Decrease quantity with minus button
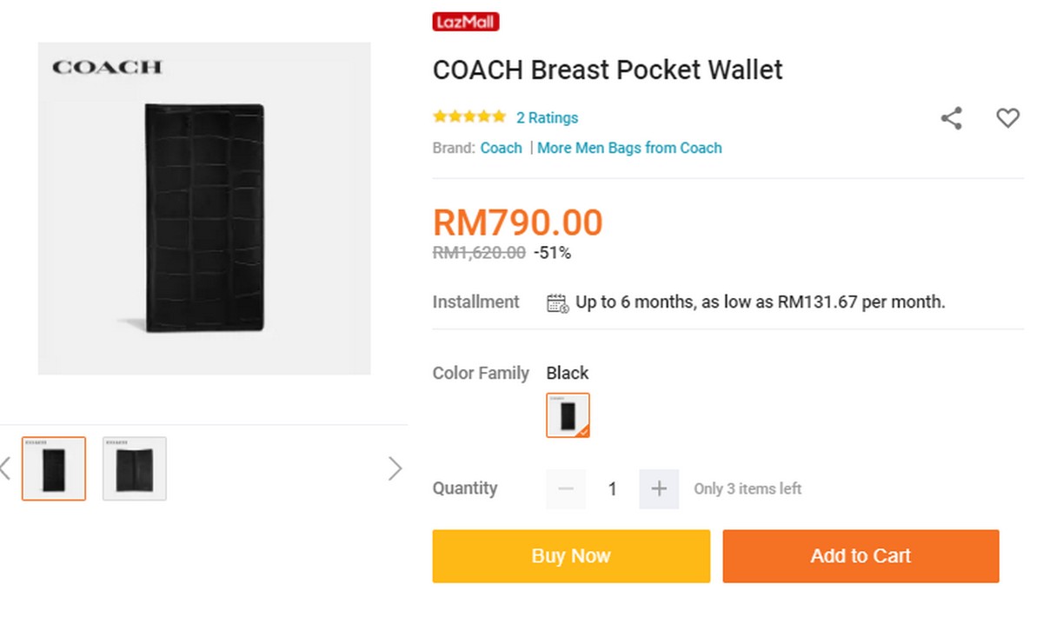 point(566,489)
